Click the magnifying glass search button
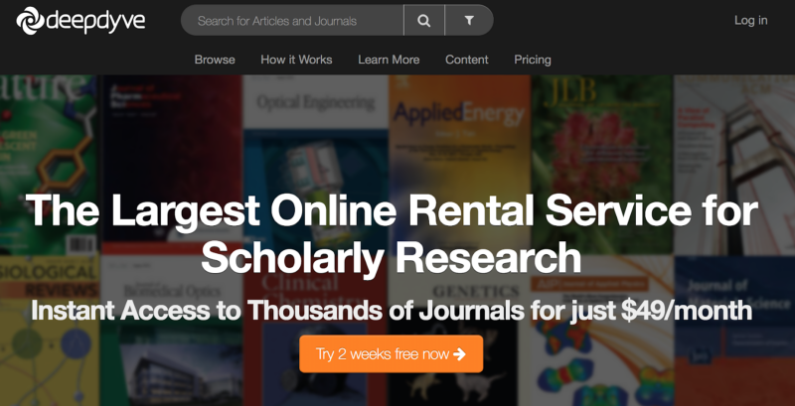 [x=424, y=20]
